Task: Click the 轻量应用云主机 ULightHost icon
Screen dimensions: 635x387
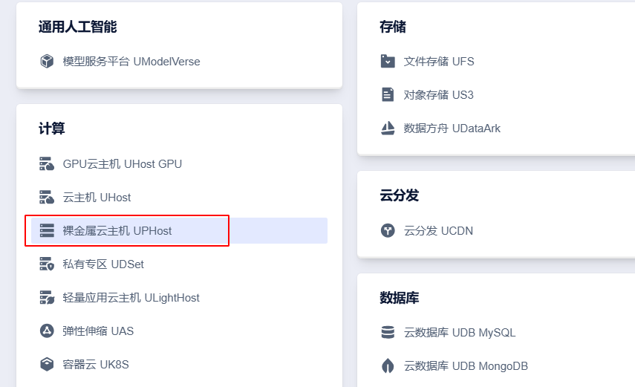Action: pos(47,297)
